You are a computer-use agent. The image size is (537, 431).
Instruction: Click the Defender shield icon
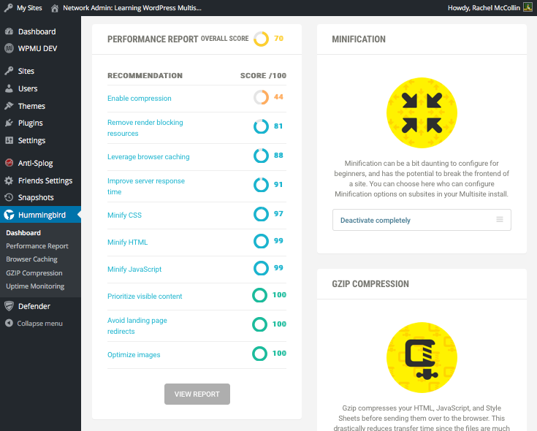click(9, 306)
